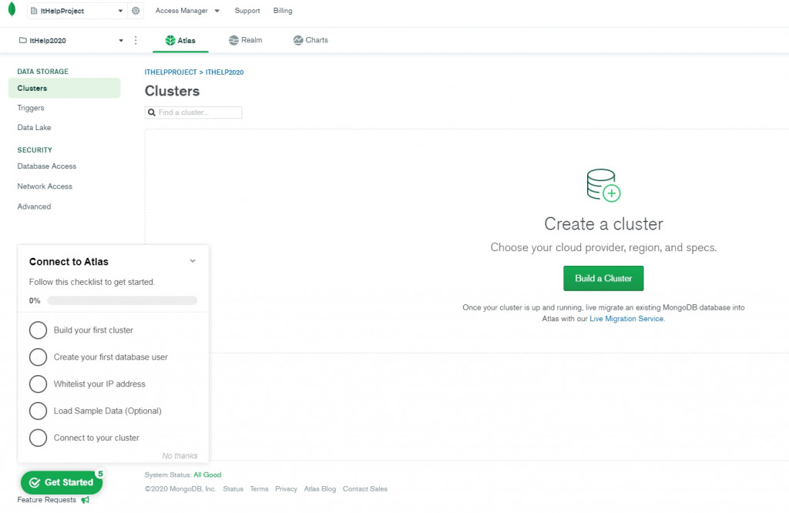The height and width of the screenshot is (513, 789).
Task: Open the Privacy footer link
Action: click(x=286, y=489)
